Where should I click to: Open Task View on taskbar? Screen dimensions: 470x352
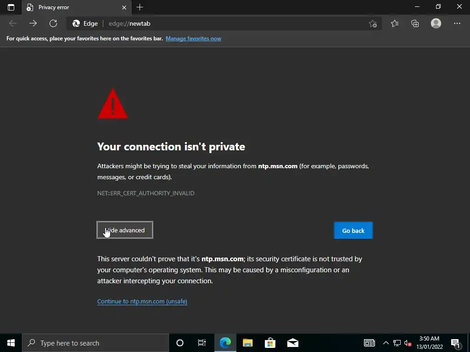pyautogui.click(x=202, y=343)
